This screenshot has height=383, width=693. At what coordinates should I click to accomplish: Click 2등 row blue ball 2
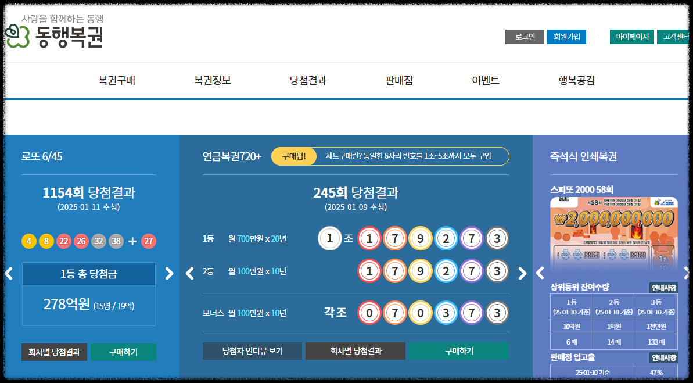(x=446, y=271)
